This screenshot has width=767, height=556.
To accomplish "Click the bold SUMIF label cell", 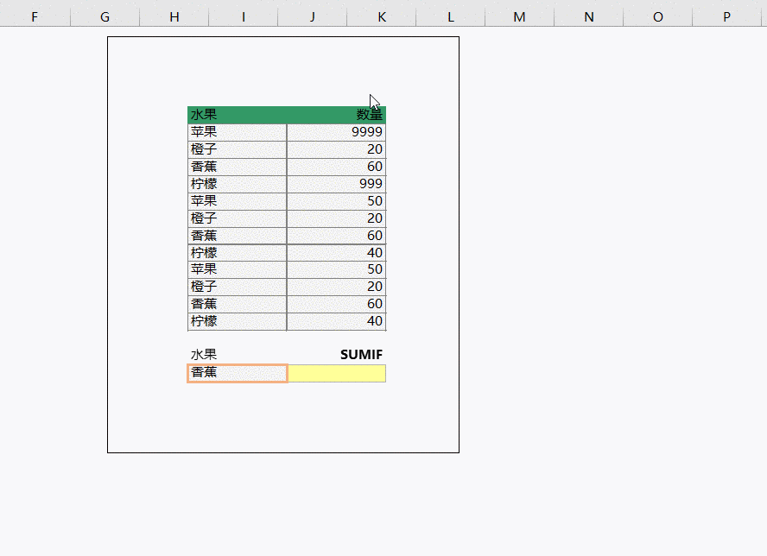I will (336, 355).
